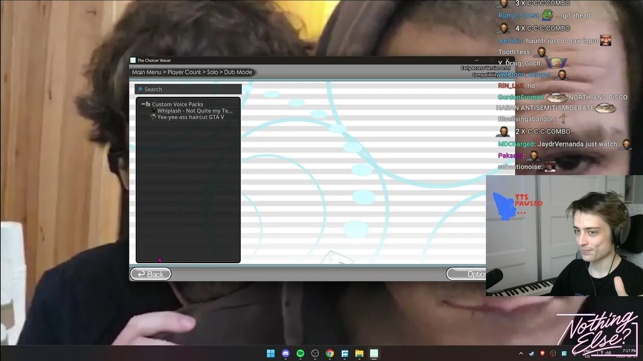Image resolution: width=643 pixels, height=361 pixels.
Task: Click the Main Menu > Dub Mode breadcrumb path
Action: point(192,72)
